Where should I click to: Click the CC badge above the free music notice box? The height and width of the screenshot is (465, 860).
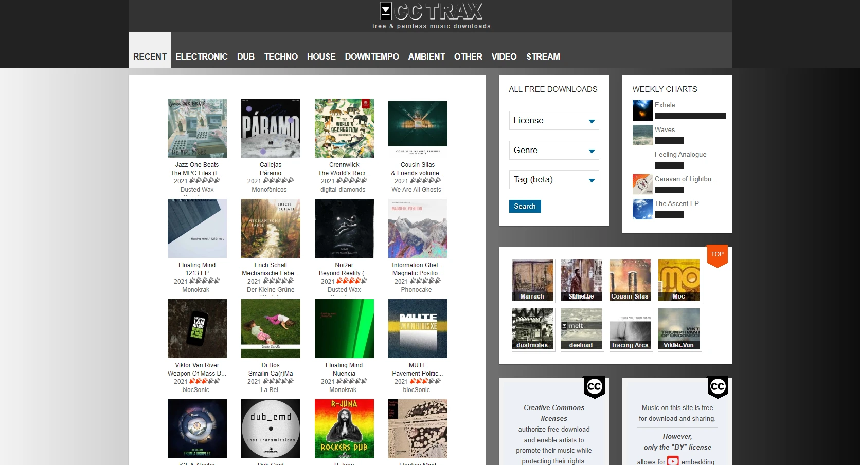click(x=718, y=387)
